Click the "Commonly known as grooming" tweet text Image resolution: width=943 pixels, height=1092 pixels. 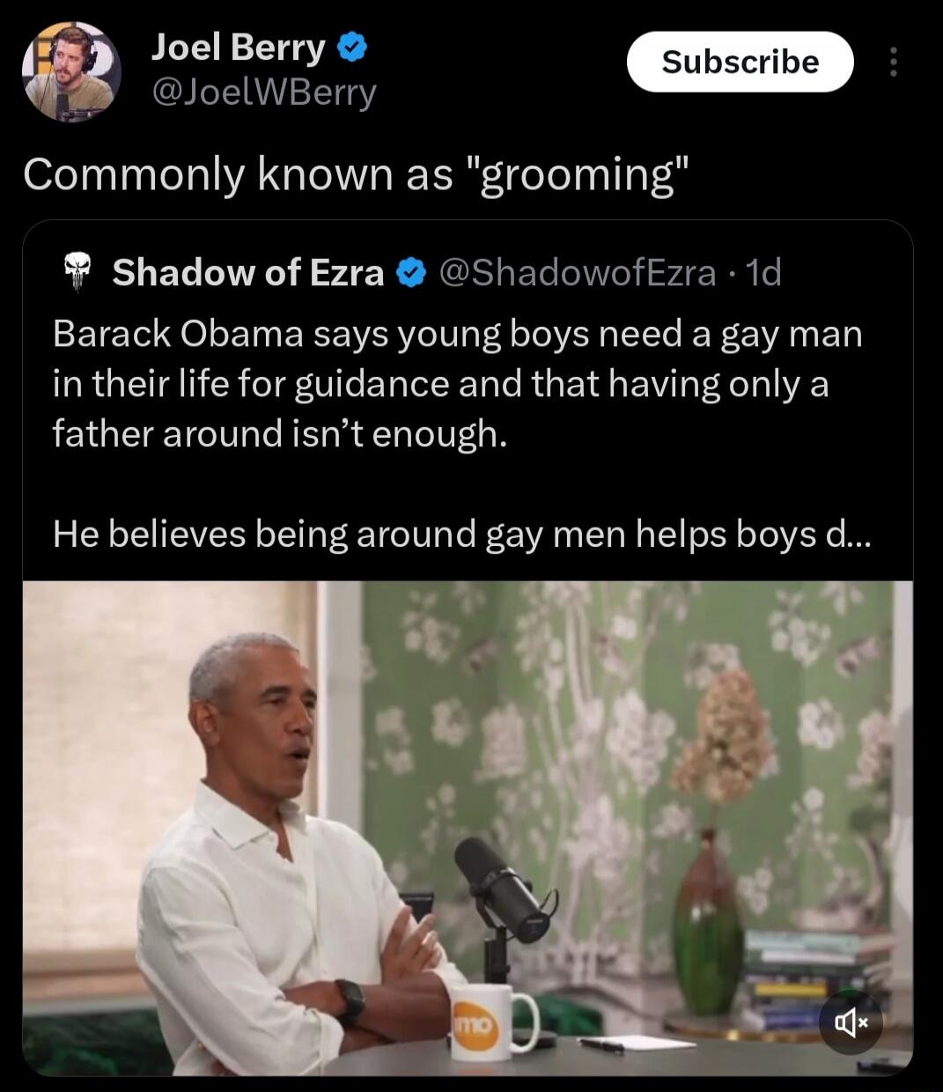pyautogui.click(x=356, y=174)
